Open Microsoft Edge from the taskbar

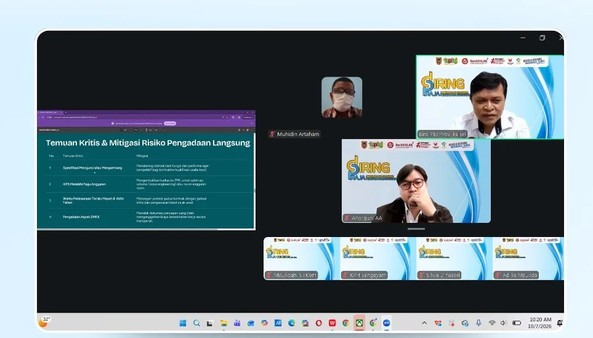[x=292, y=323]
